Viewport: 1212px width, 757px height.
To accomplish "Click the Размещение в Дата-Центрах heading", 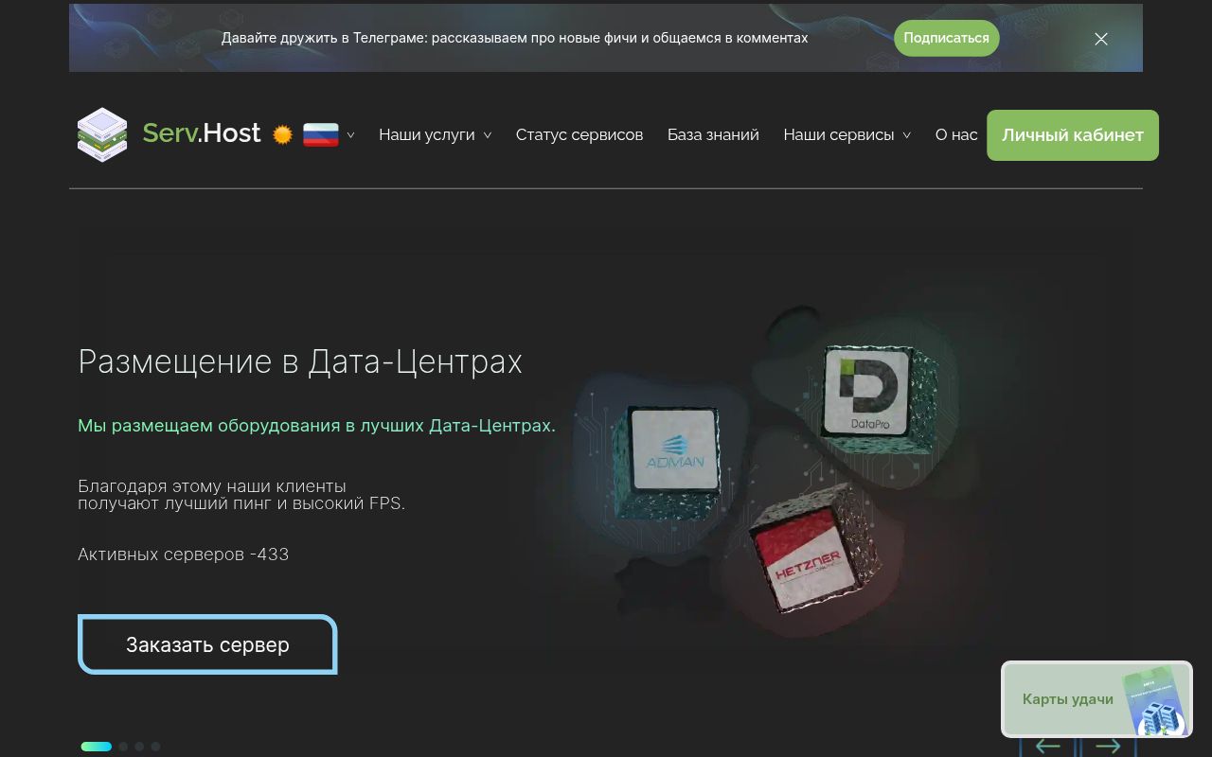I will point(300,361).
